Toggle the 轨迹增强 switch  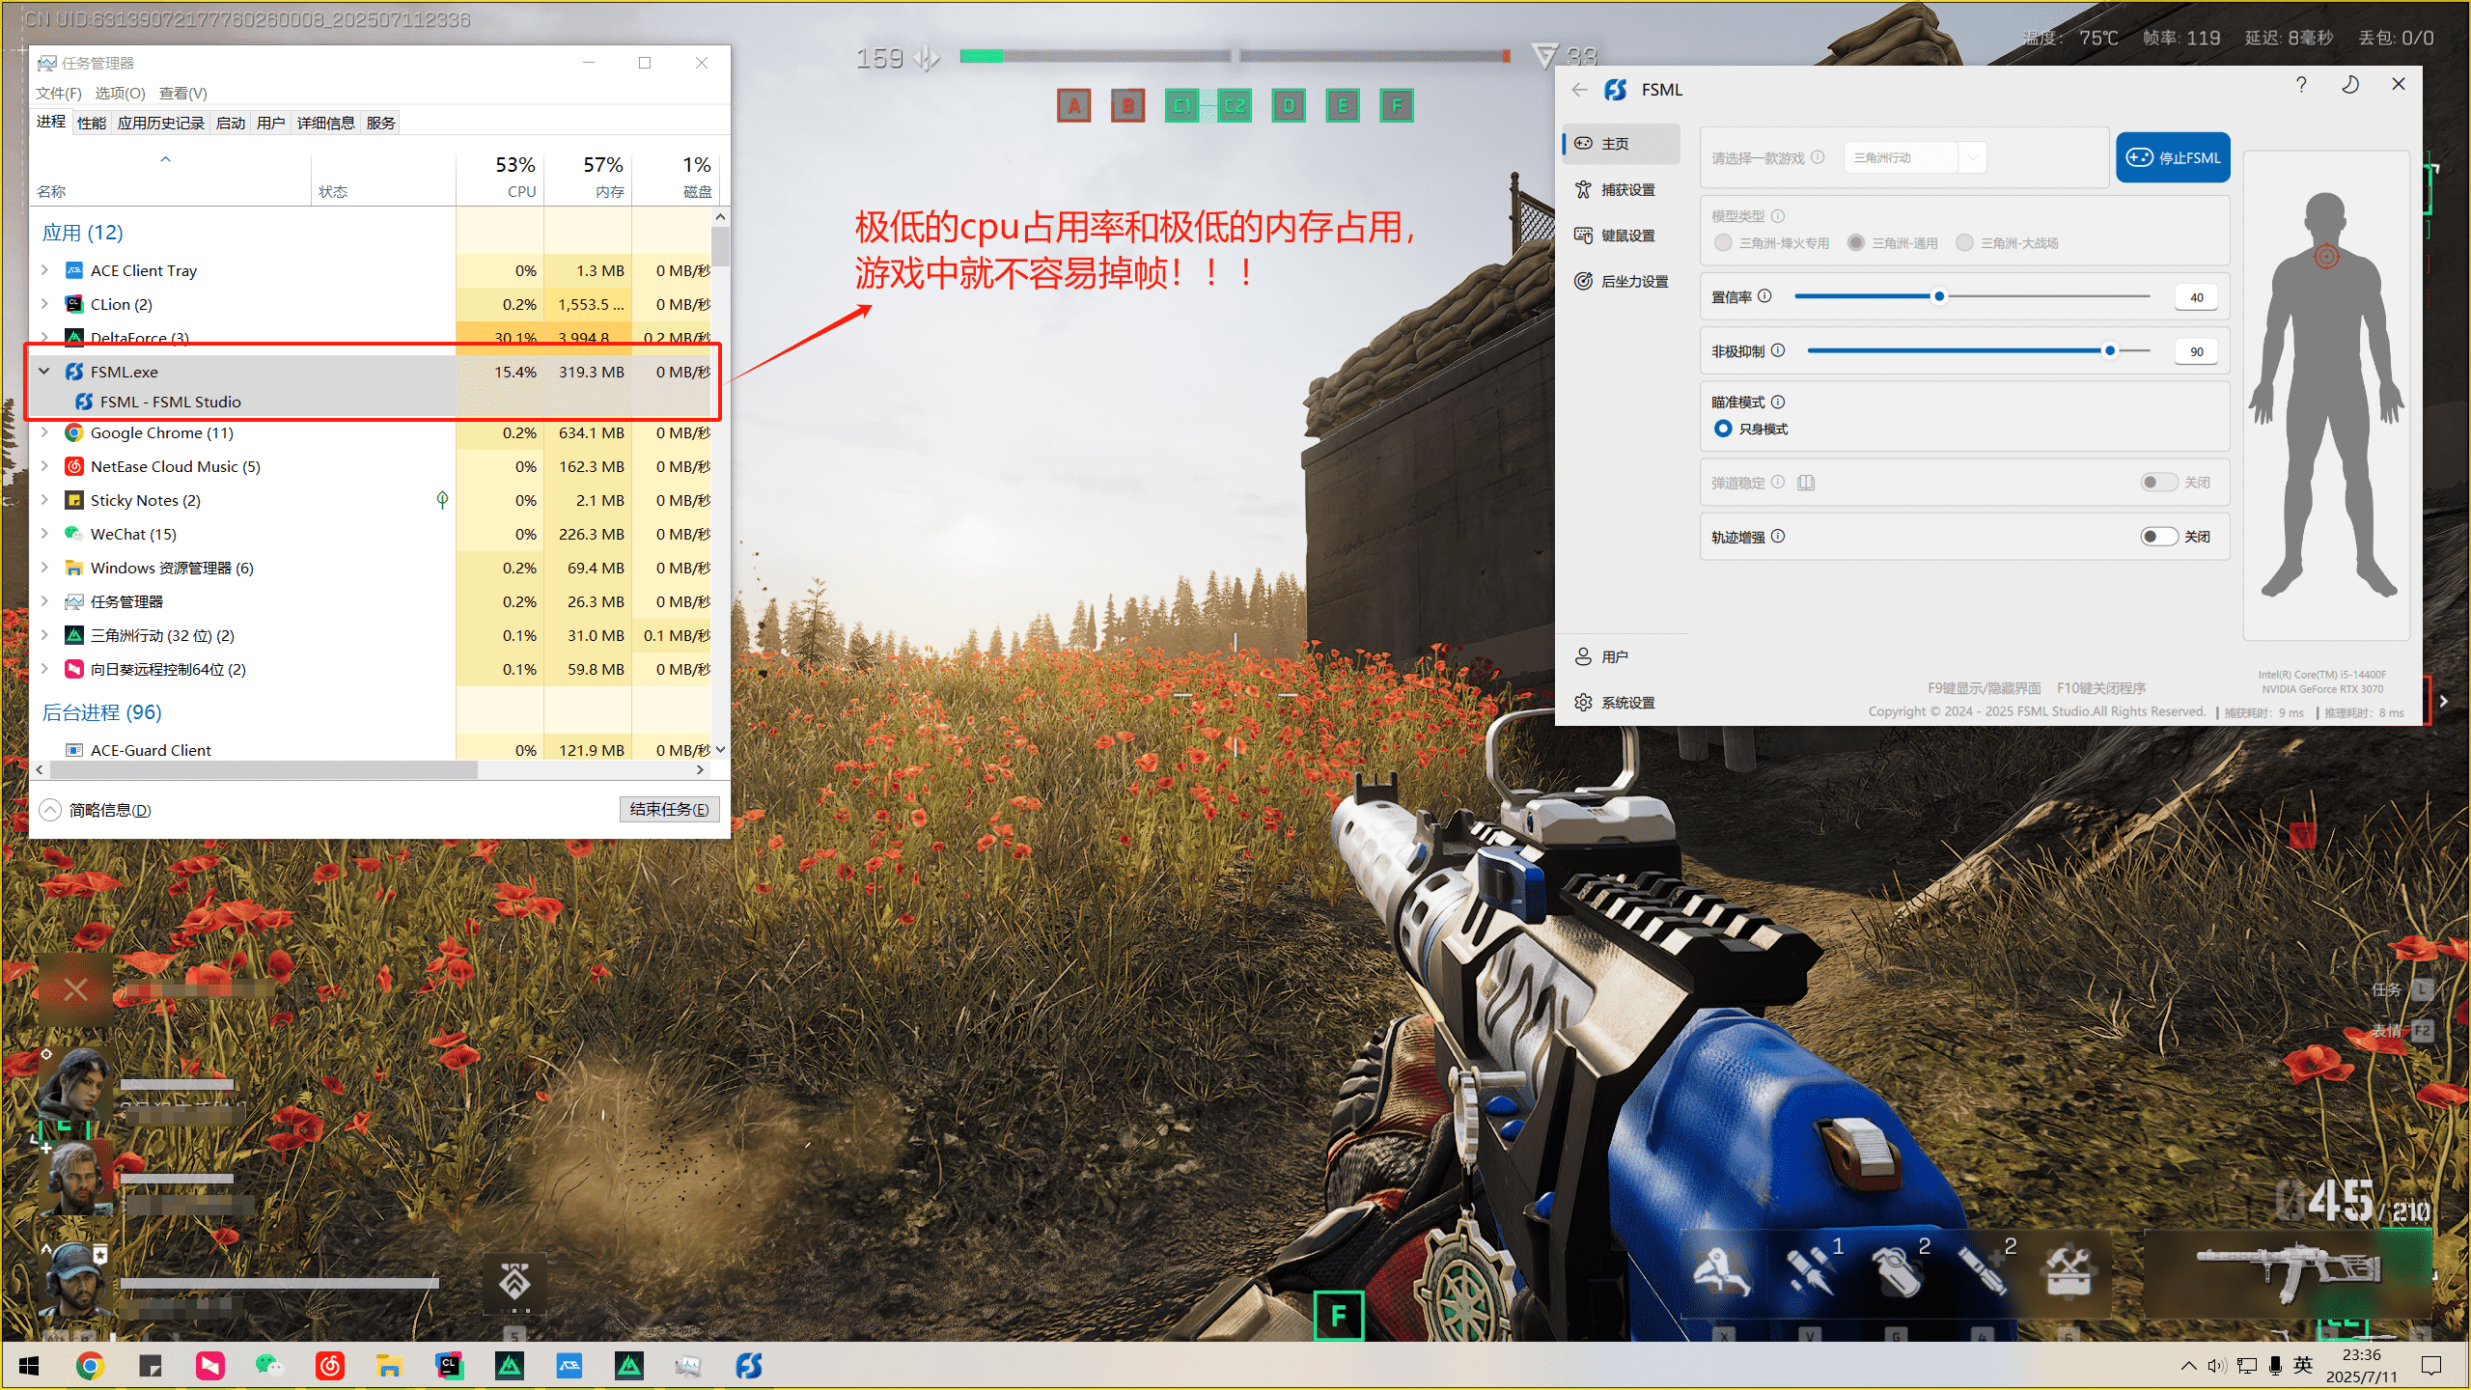2157,537
